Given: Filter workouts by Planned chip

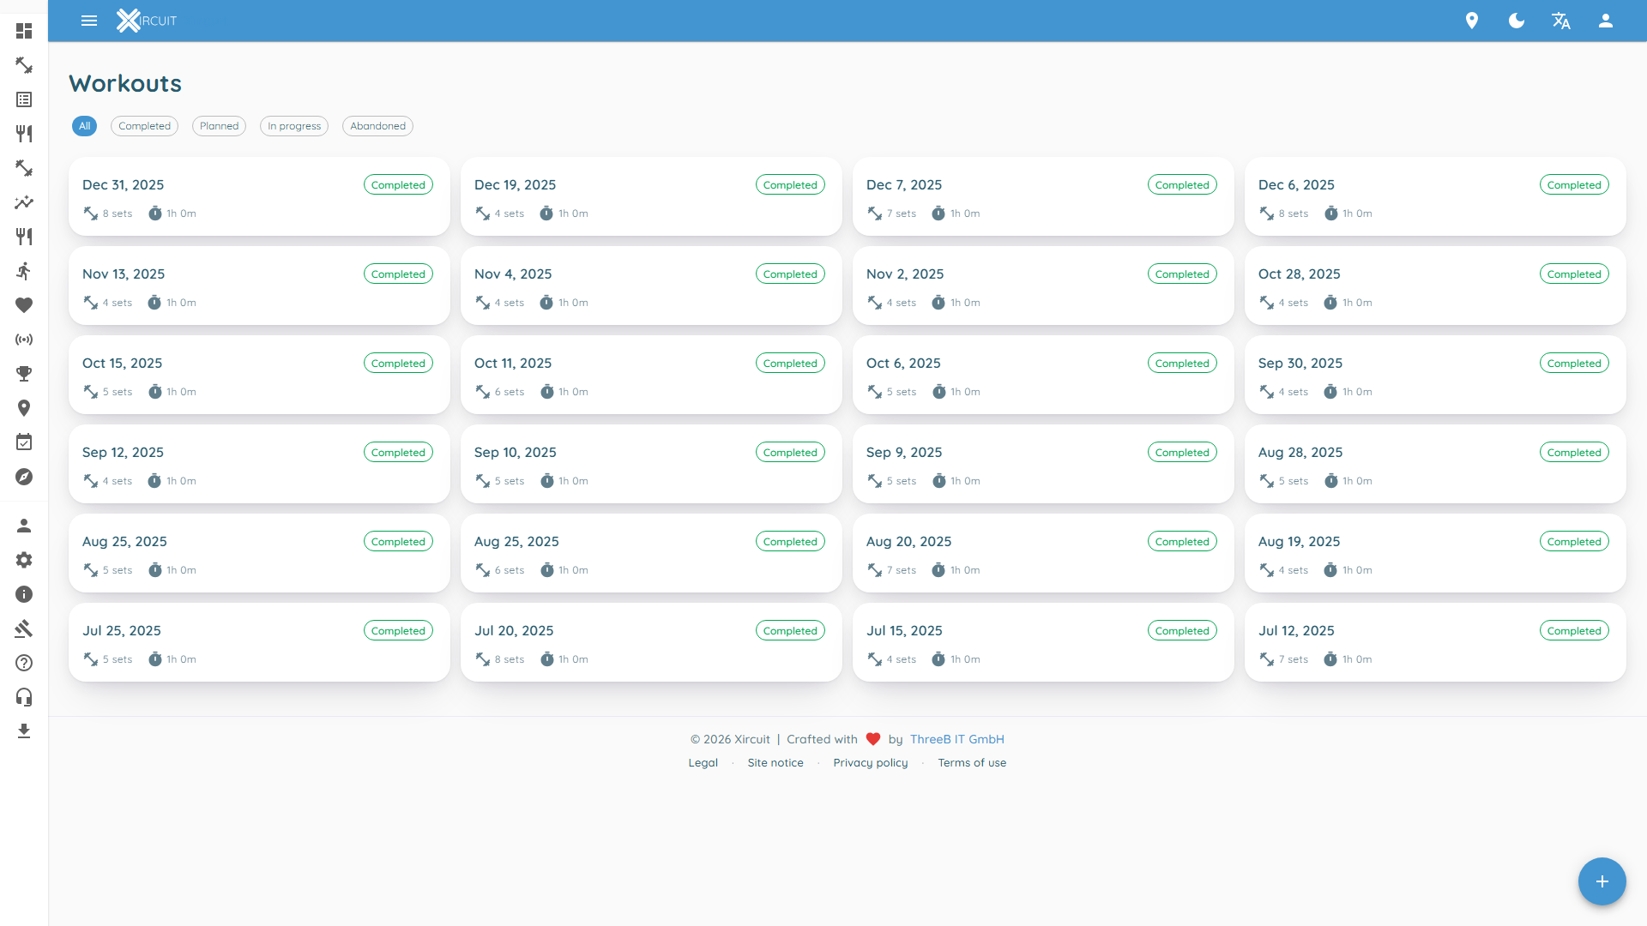Looking at the screenshot, I should point(219,126).
